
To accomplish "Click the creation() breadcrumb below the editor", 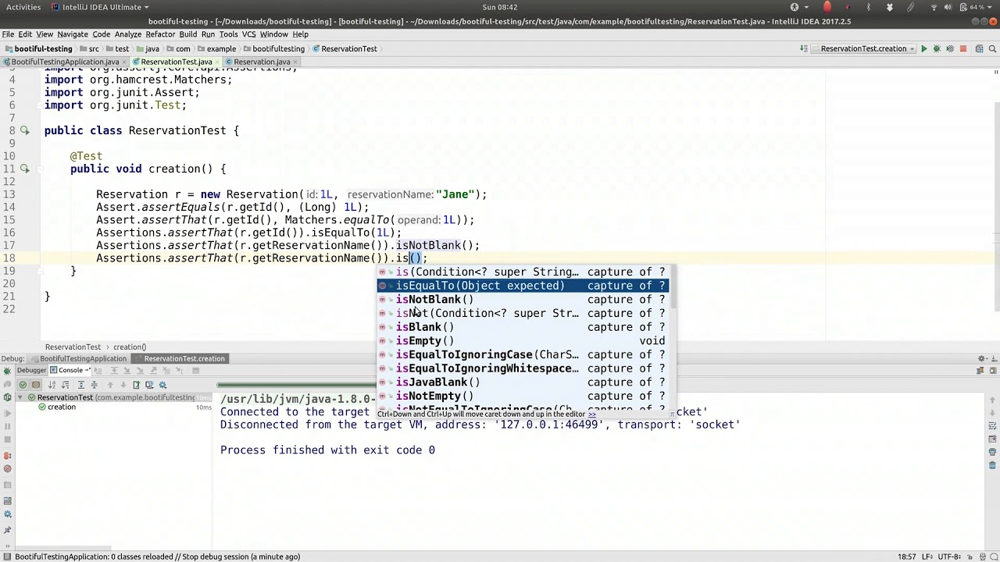I will (x=130, y=347).
